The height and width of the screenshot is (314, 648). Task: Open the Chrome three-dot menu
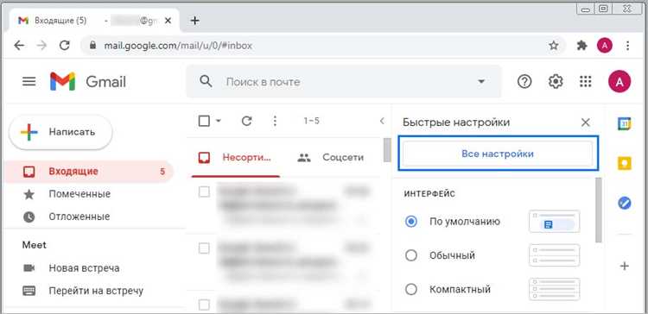click(628, 46)
